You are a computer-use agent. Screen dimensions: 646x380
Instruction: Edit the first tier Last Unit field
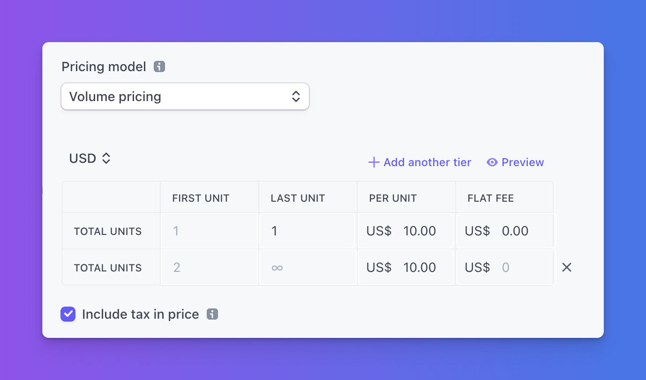[x=308, y=231]
